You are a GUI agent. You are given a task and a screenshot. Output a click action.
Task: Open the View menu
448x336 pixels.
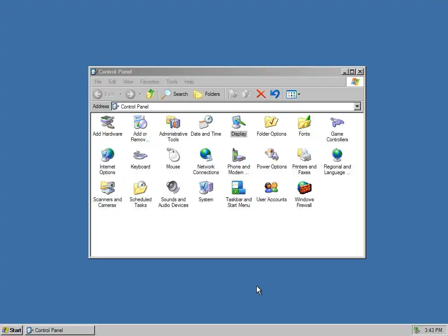[128, 82]
